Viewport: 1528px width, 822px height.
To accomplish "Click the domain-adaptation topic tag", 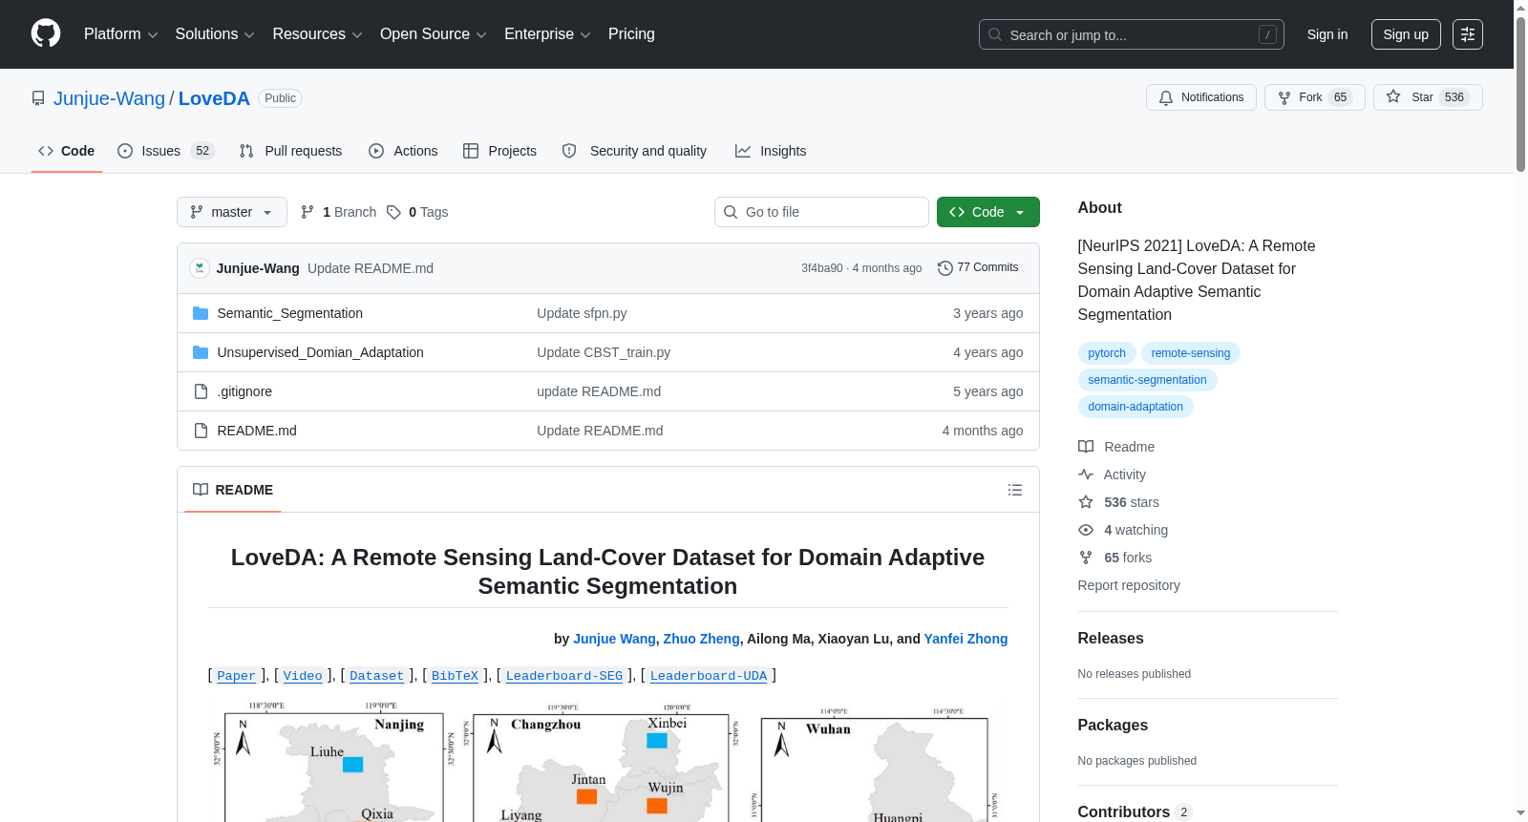I will (x=1135, y=407).
